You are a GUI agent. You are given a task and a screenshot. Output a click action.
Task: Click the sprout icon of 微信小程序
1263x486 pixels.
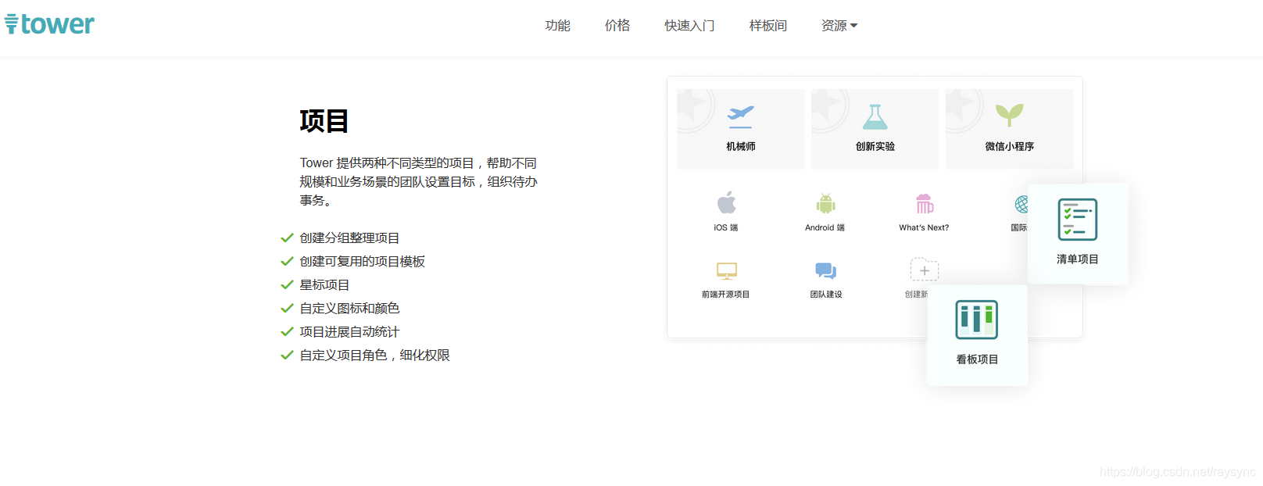coord(1009,116)
